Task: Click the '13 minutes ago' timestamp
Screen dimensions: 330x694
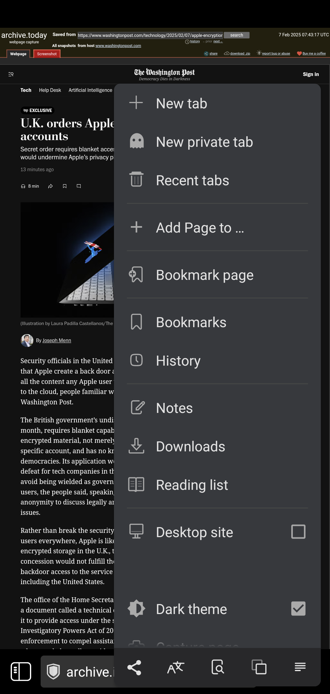Action: pos(37,169)
